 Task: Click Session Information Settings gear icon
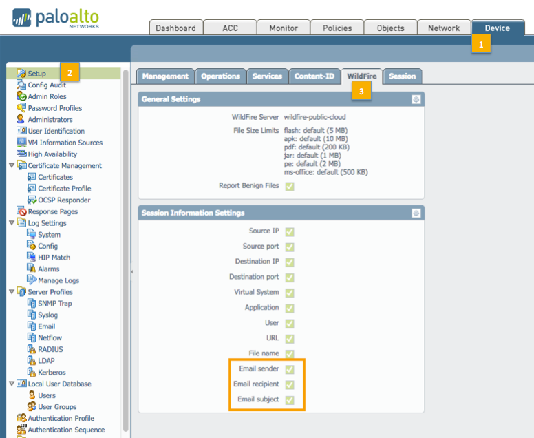[416, 213]
